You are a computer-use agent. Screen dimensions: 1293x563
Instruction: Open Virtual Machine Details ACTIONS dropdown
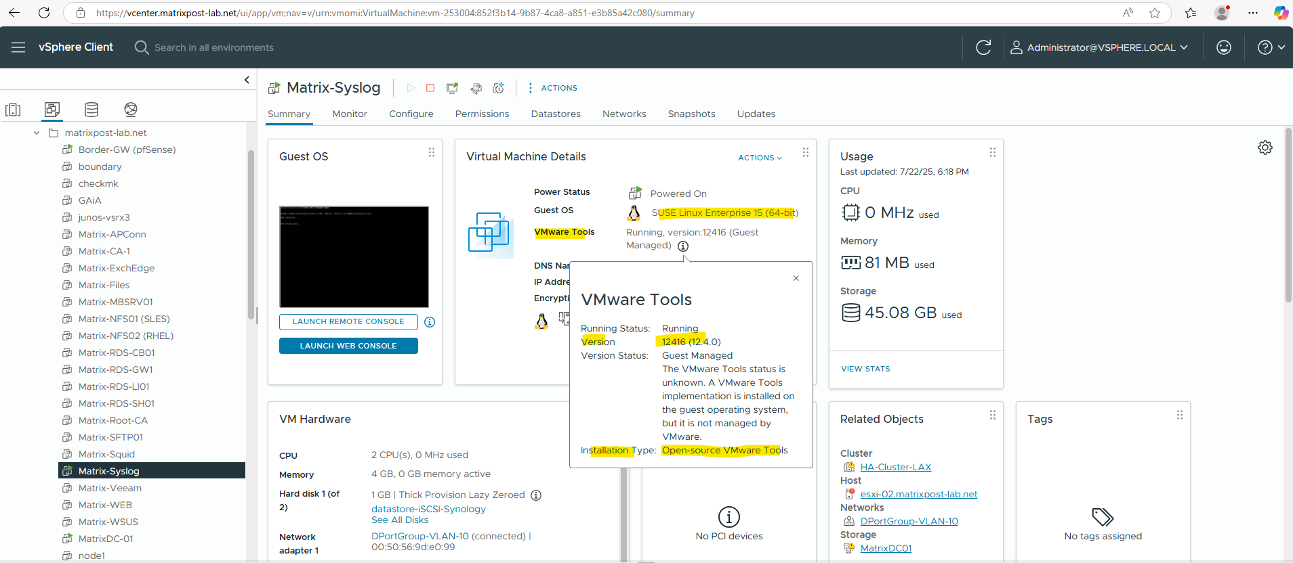click(760, 158)
